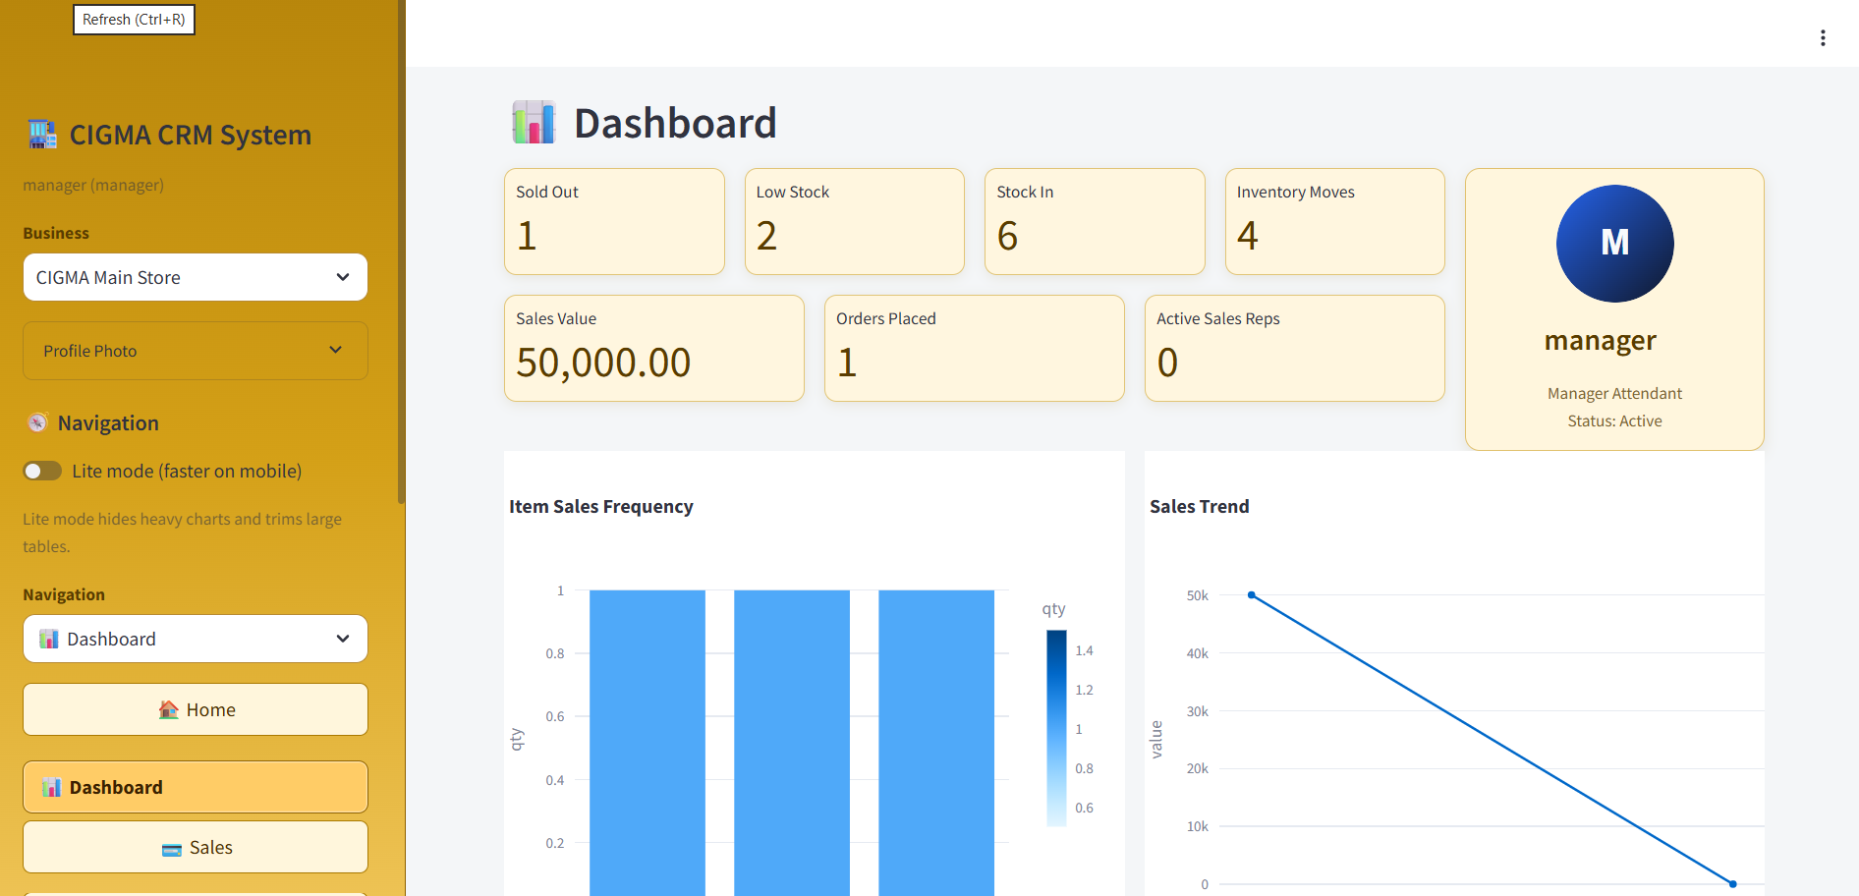Open the three-dot menu in the top right
The image size is (1859, 896).
tap(1823, 37)
